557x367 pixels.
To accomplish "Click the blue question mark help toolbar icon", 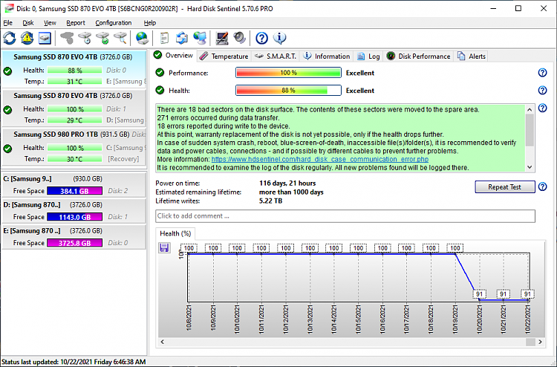I will [262, 38].
